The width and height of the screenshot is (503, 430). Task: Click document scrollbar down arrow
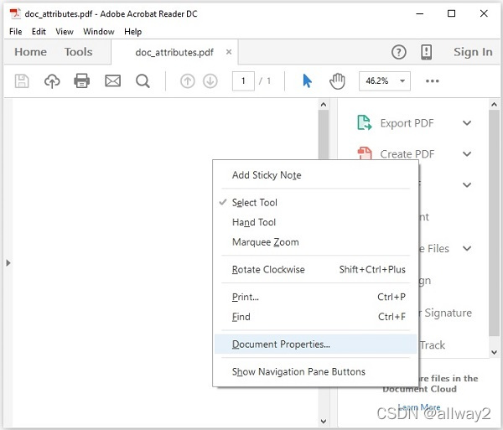pyautogui.click(x=324, y=421)
